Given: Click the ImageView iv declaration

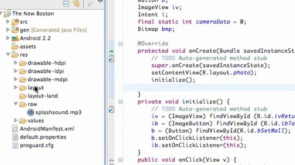Looking at the screenshot, I should click(159, 7).
